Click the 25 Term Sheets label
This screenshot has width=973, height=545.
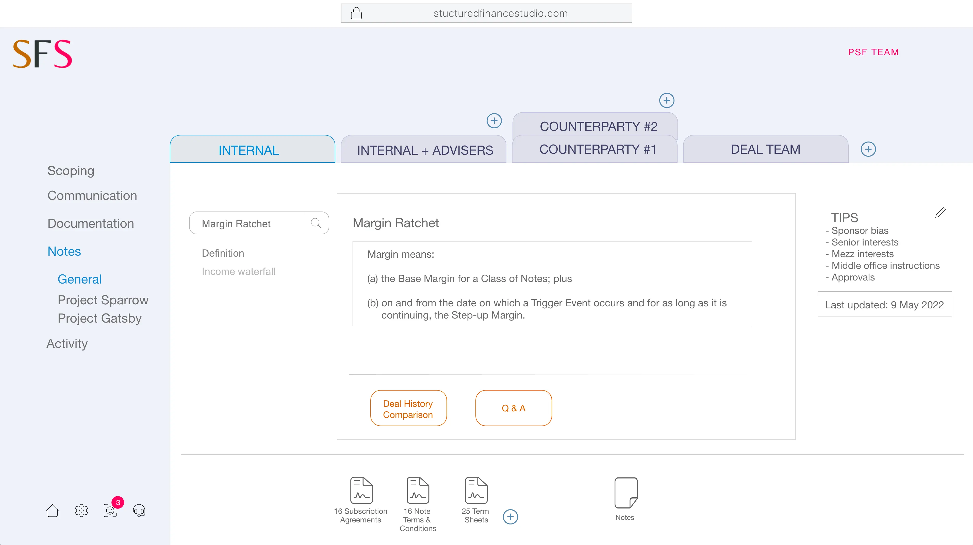coord(475,516)
